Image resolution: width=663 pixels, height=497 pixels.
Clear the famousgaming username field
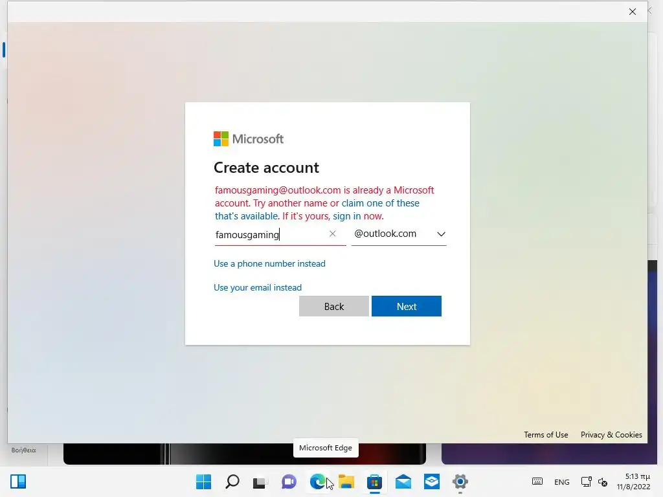click(x=332, y=234)
